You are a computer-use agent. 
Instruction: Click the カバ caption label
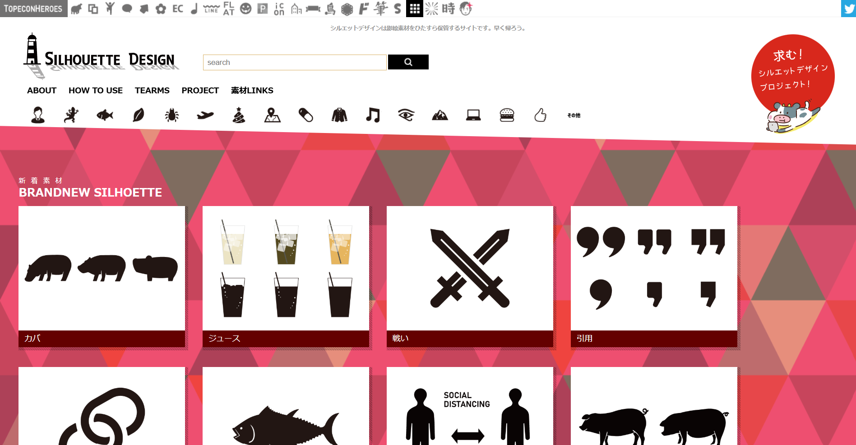pos(32,339)
